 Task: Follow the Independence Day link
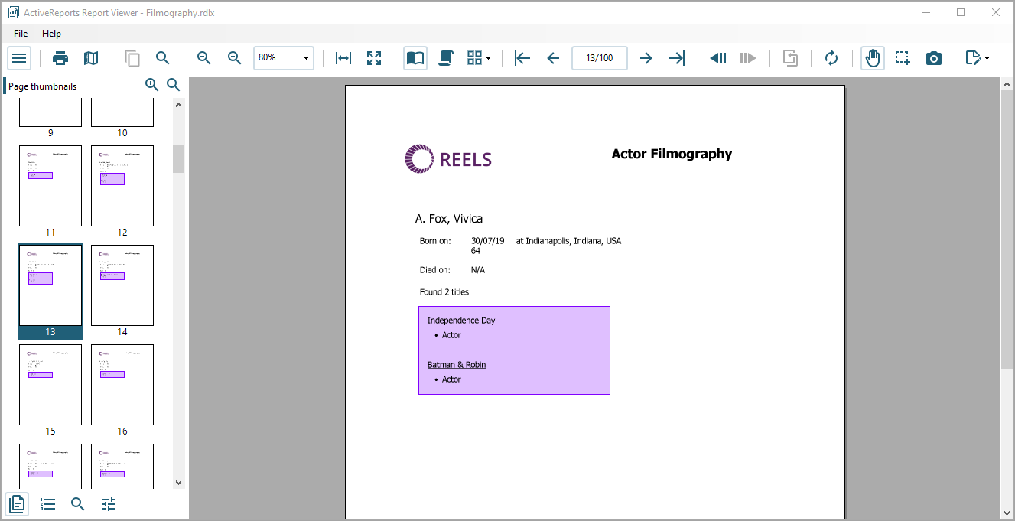pos(461,321)
